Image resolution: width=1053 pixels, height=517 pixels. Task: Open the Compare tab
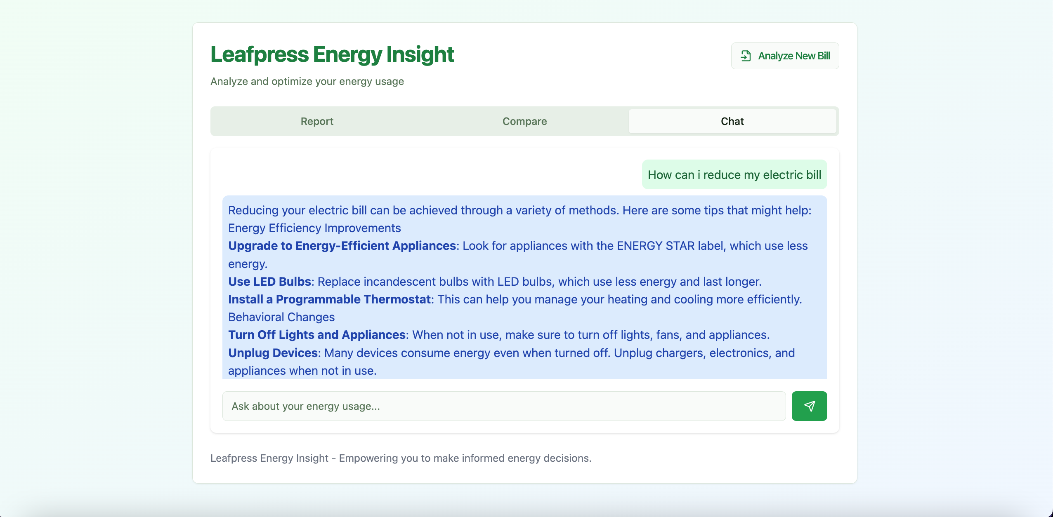[x=524, y=121]
